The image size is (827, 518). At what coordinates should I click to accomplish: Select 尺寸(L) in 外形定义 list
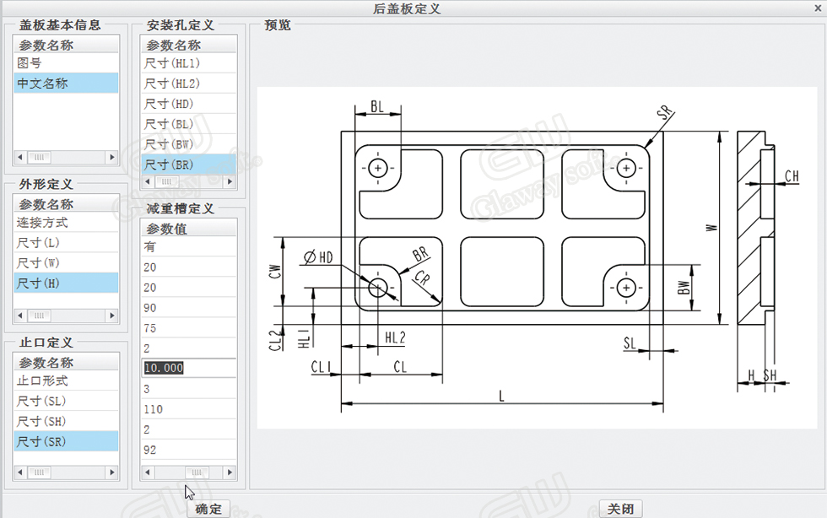pos(67,243)
